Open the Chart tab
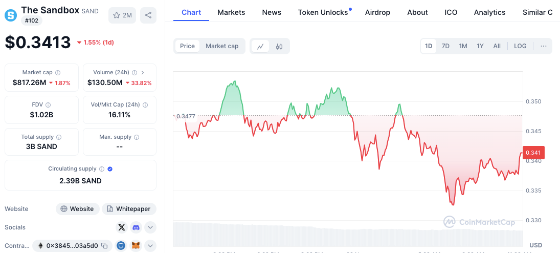The image size is (560, 253). pos(191,12)
